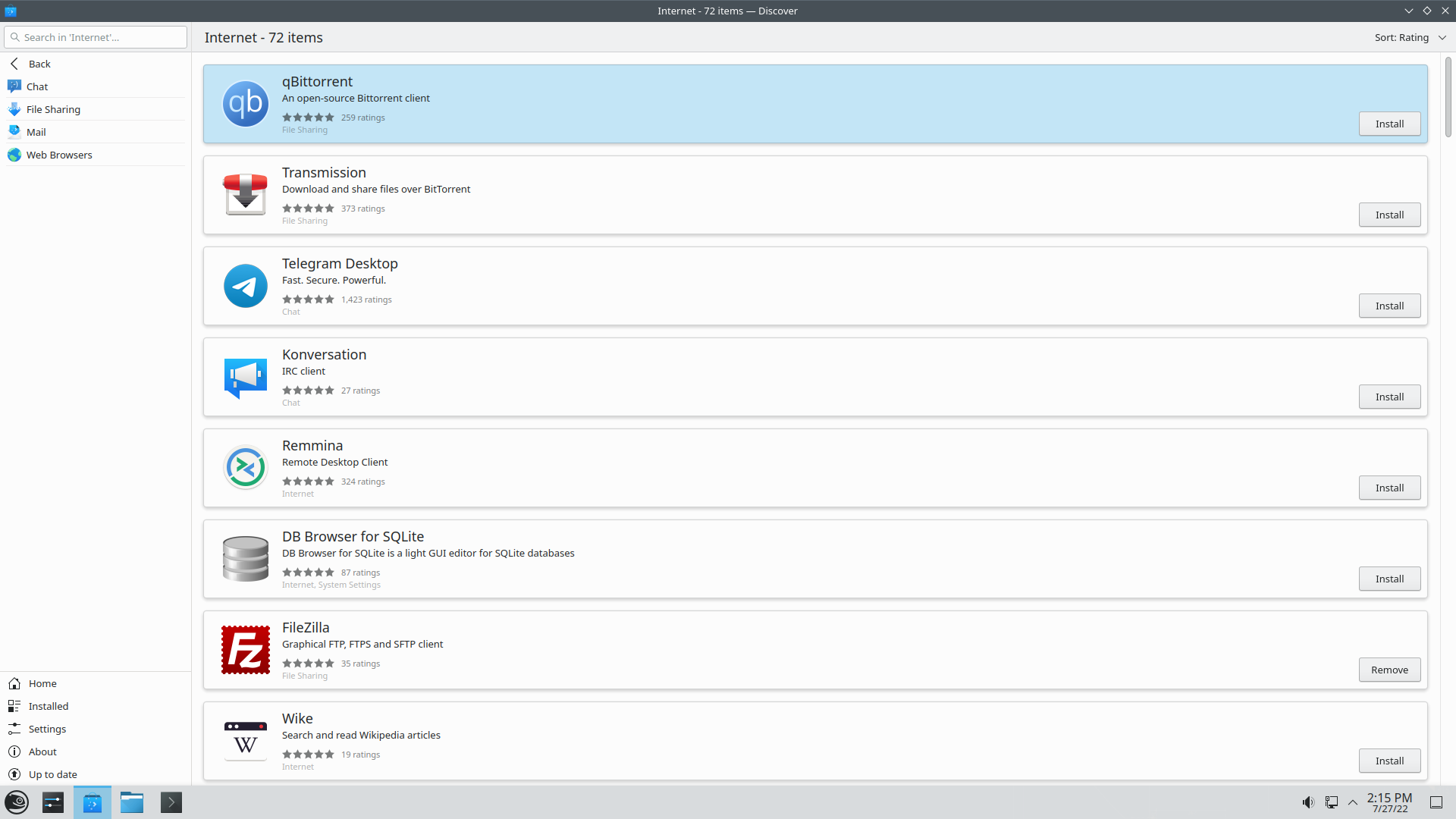The width and height of the screenshot is (1456, 819).
Task: Install Remmina
Action: coord(1389,488)
